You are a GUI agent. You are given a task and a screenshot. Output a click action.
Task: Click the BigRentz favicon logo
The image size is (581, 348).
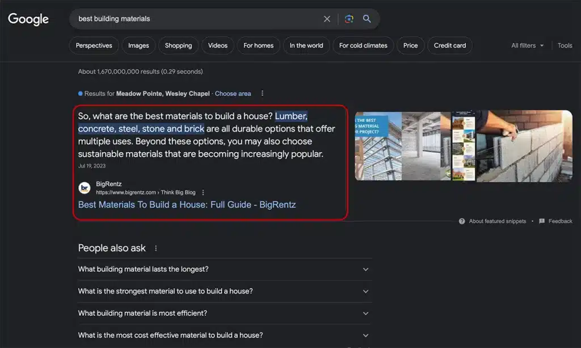click(85, 188)
